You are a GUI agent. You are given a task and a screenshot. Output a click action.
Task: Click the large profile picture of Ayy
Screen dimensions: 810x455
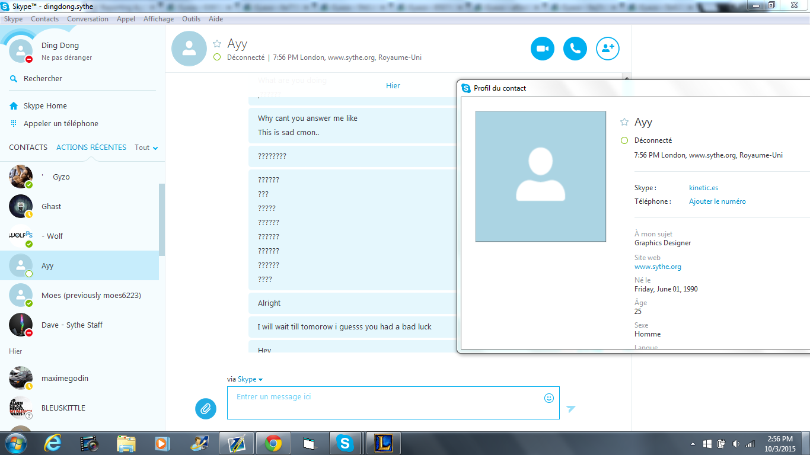pos(541,177)
